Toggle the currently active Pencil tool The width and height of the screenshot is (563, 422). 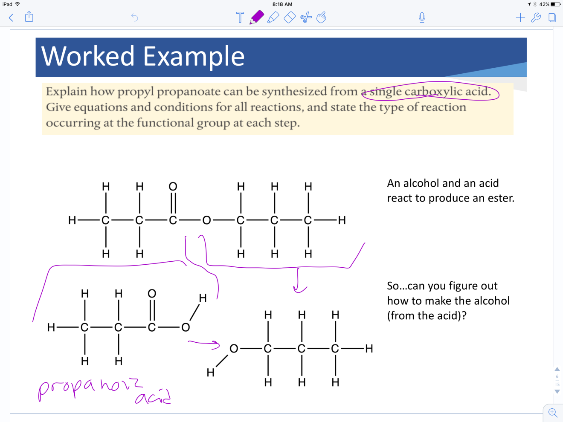pyautogui.click(x=256, y=17)
